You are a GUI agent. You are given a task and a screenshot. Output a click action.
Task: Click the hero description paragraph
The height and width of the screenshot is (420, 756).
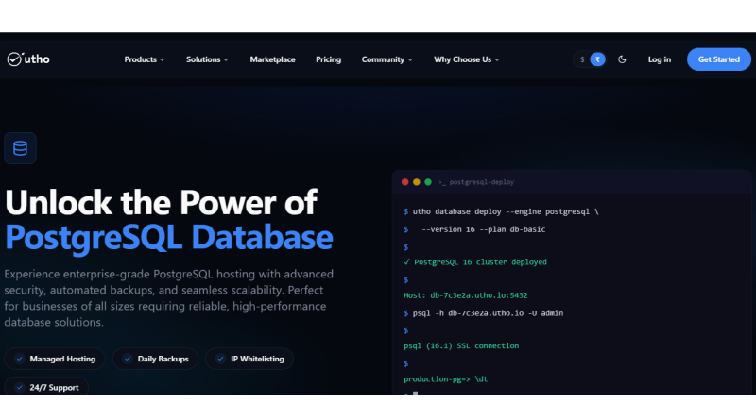(169, 298)
